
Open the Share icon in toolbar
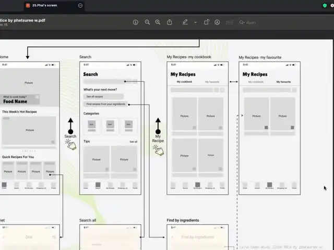(x=170, y=22)
